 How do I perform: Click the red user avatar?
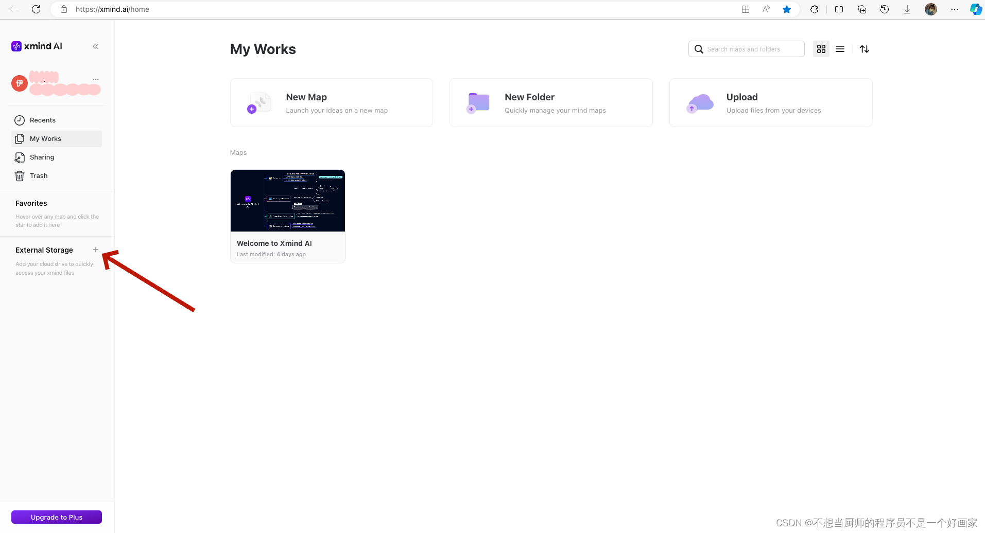(20, 83)
